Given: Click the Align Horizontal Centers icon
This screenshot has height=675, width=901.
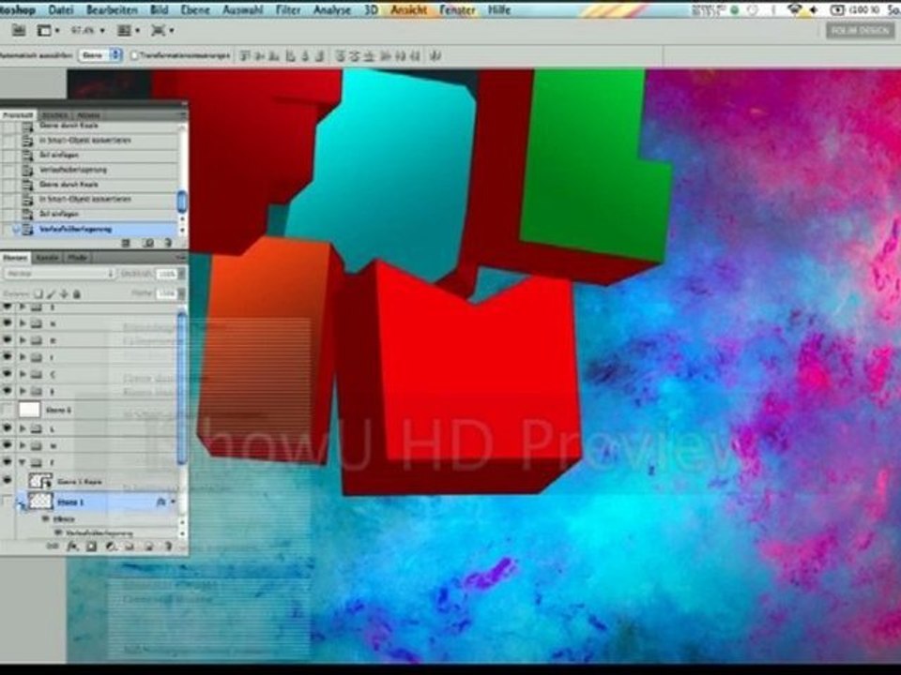Looking at the screenshot, I should coord(305,55).
